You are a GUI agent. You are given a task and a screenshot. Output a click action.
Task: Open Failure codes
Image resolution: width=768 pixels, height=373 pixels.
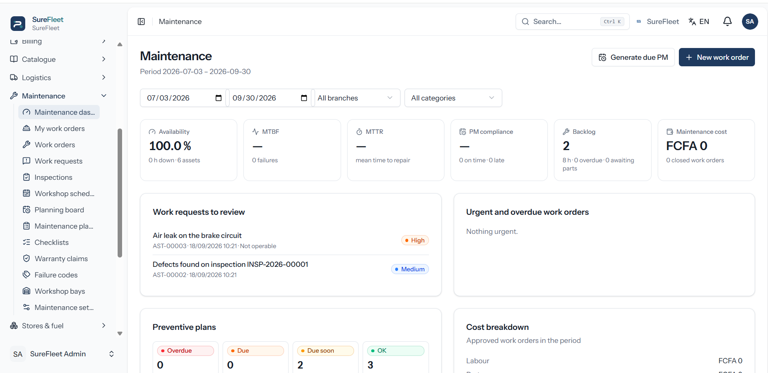[59, 275]
